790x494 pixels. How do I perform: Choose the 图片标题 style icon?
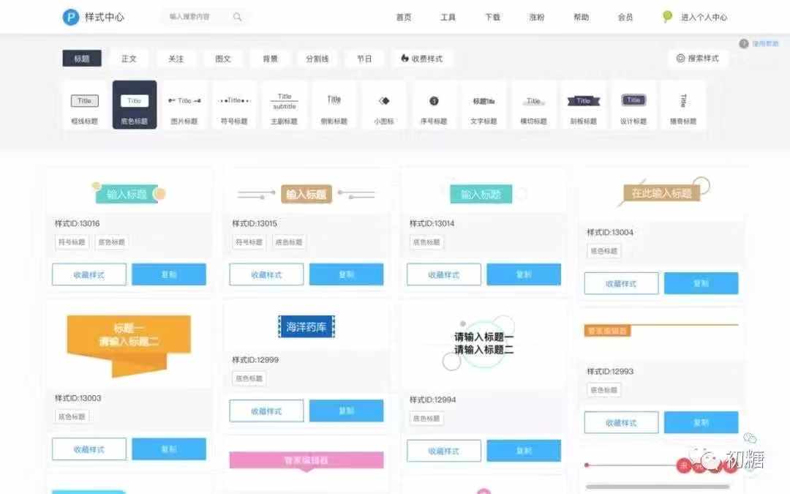point(184,102)
